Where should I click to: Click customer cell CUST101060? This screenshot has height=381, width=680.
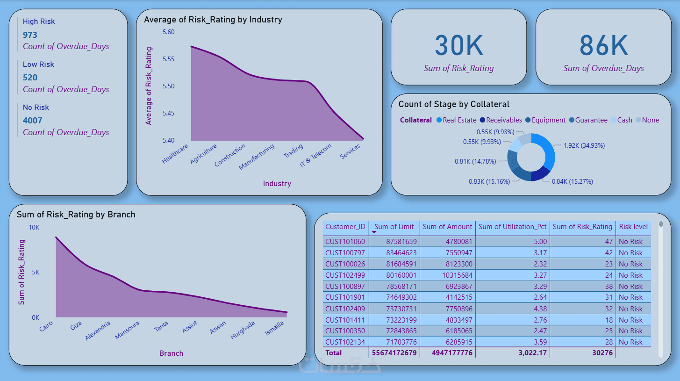click(345, 242)
